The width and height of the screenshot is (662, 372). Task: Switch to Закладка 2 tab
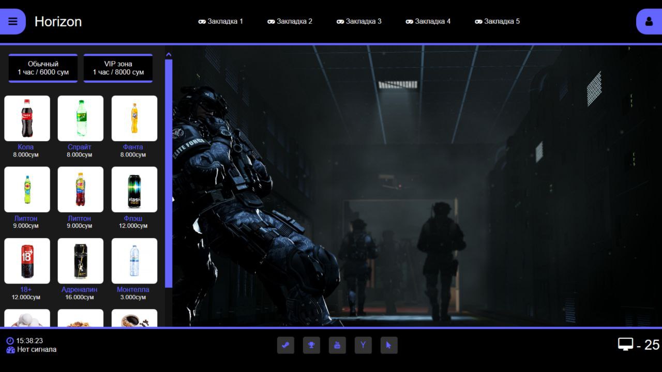click(x=290, y=21)
